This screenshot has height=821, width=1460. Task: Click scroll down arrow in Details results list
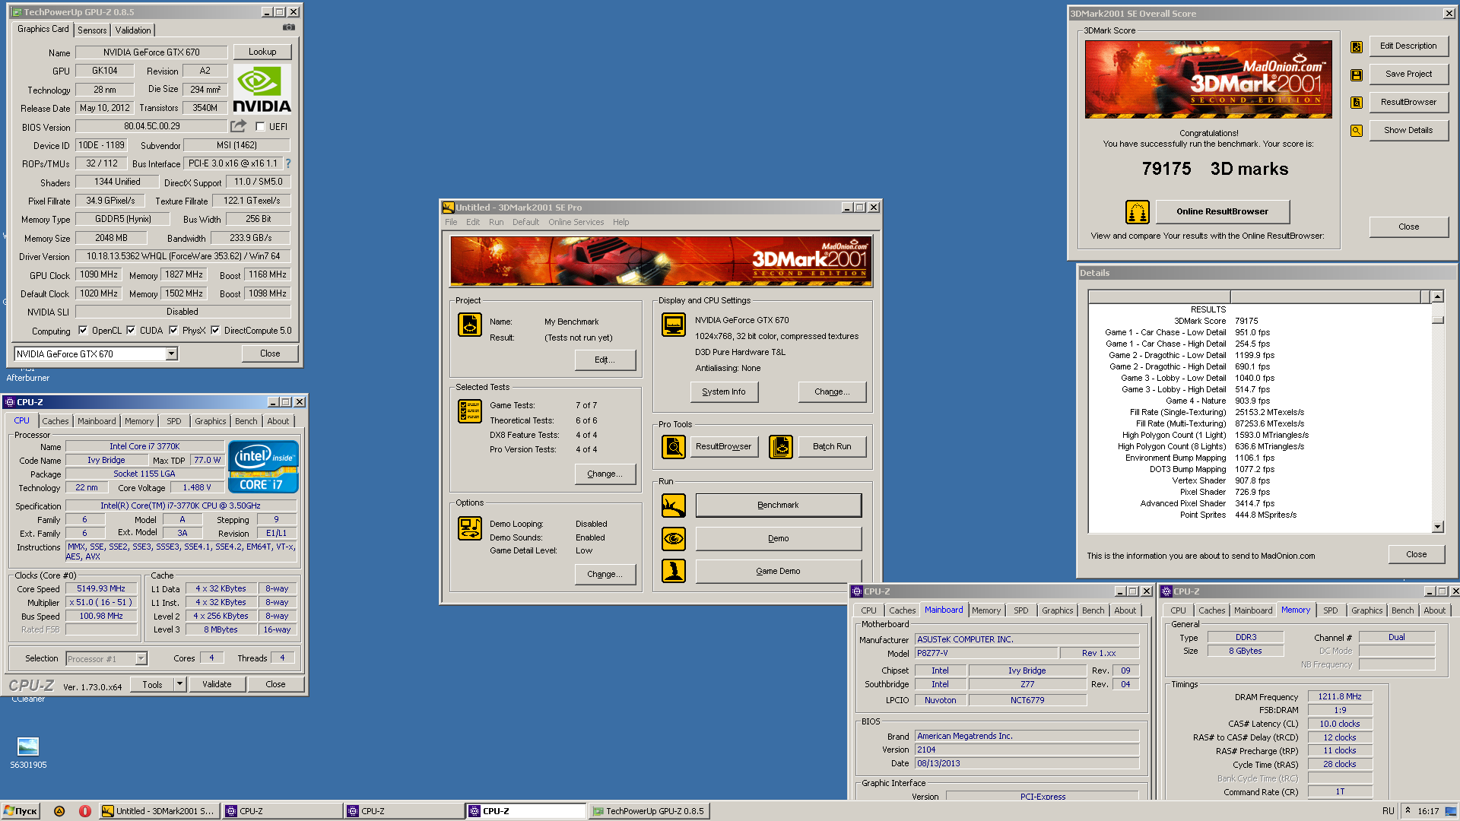[1437, 527]
